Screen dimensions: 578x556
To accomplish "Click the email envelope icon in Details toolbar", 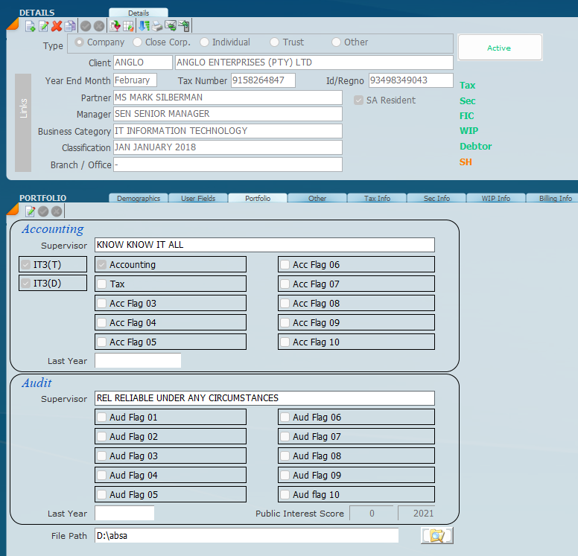I will (x=171, y=26).
